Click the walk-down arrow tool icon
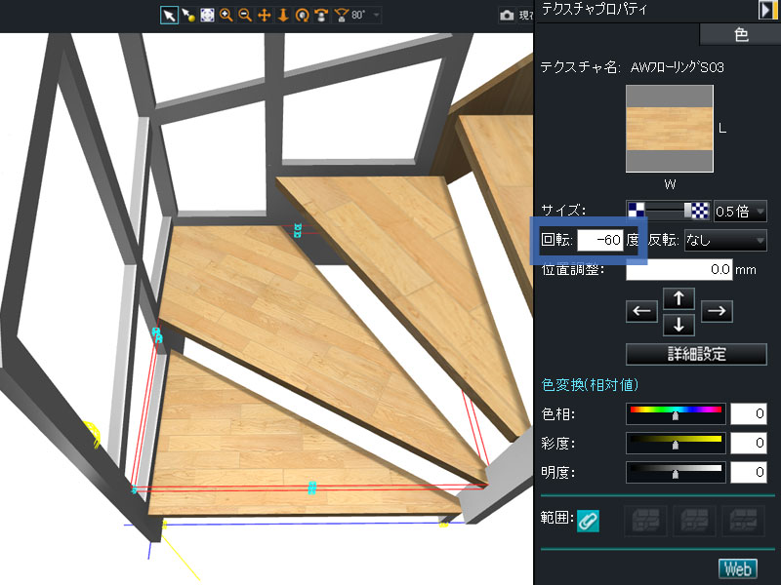 click(283, 16)
